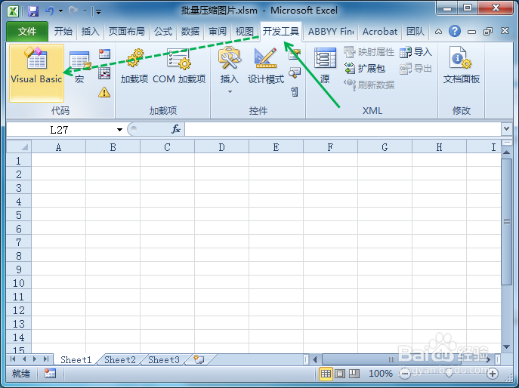Viewport: 519px width, 388px height.
Task: Switch to the 页面布局 tab
Action: (x=126, y=32)
